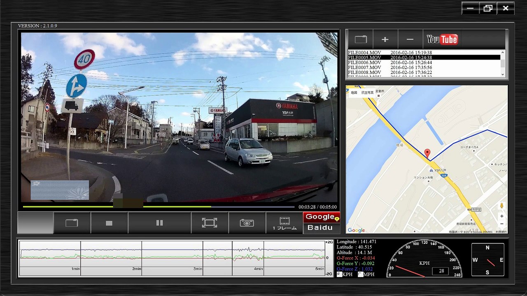The height and width of the screenshot is (296, 527).
Task: Remove a file with the minus button
Action: click(410, 39)
